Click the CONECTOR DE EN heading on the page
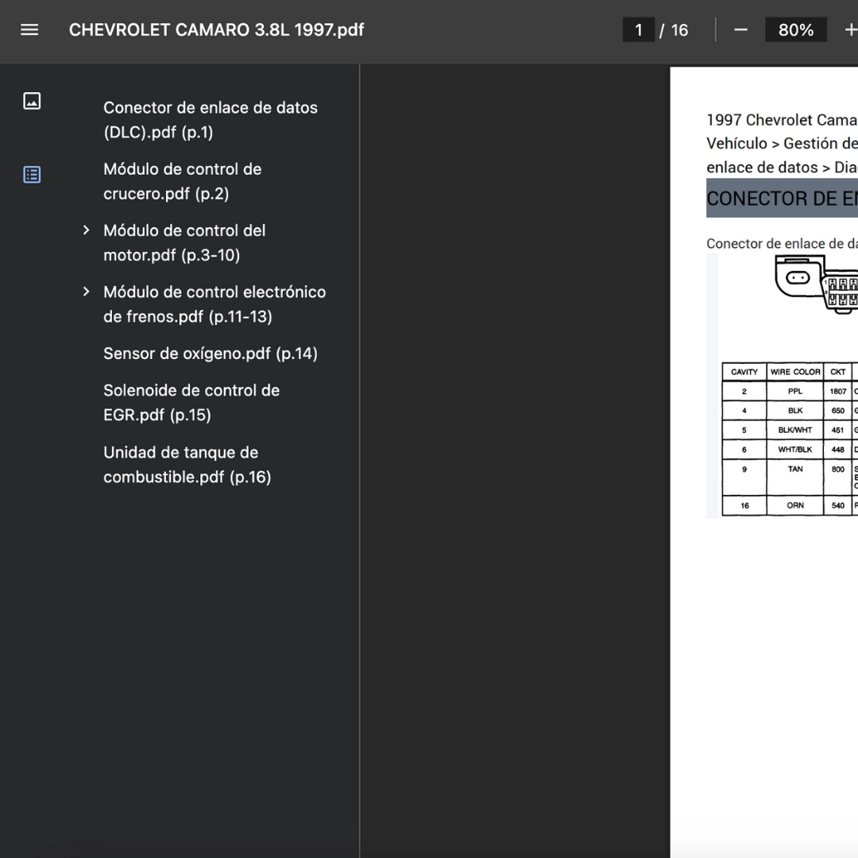 [782, 198]
